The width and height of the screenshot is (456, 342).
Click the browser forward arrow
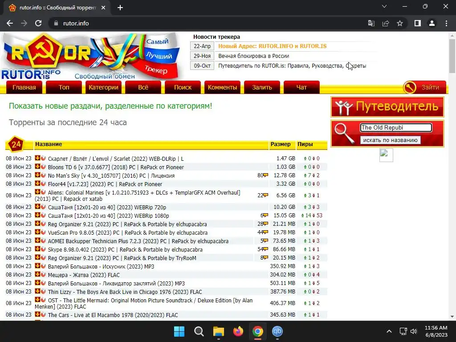[x=24, y=23]
